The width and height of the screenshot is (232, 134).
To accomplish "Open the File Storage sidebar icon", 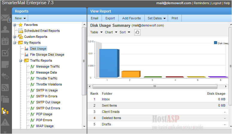I will 5,99.
